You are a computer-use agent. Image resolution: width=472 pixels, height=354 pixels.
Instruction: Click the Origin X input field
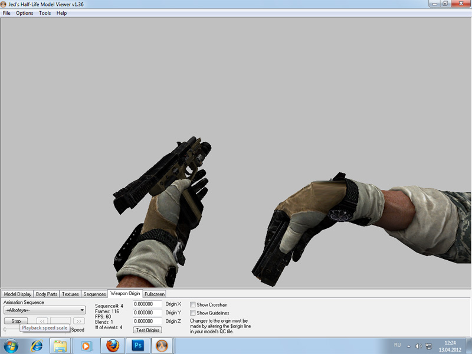[x=147, y=304]
